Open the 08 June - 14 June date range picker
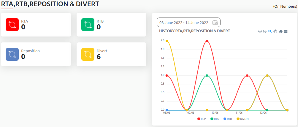Image resolution: width=298 pixels, height=127 pixels. point(184,23)
